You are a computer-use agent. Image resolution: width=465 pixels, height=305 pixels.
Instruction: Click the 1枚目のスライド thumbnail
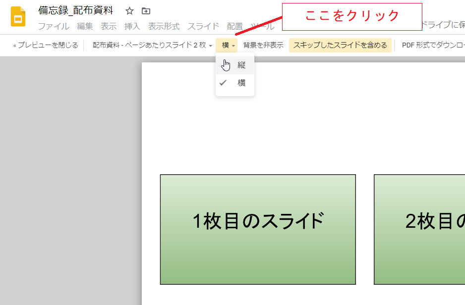coord(258,229)
